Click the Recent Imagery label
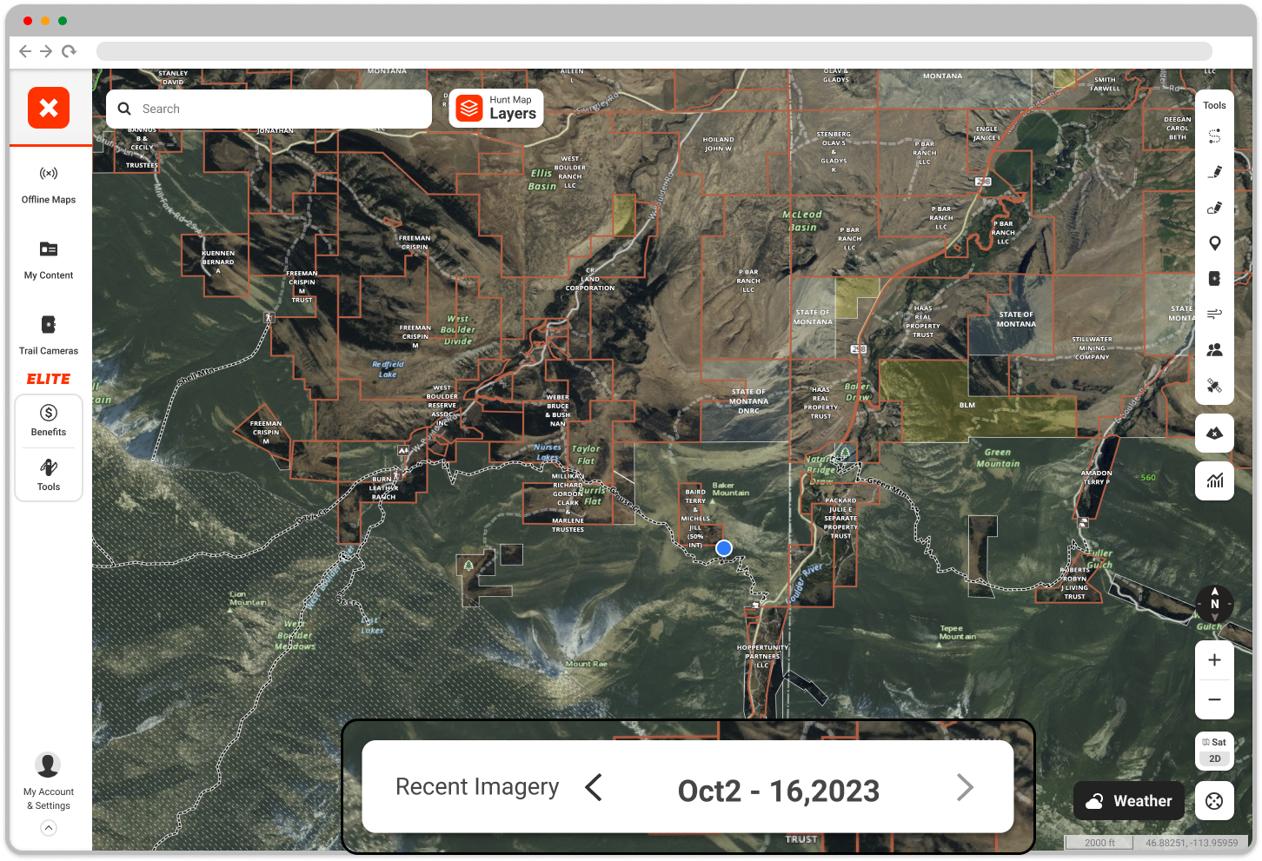This screenshot has height=861, width=1262. (477, 787)
